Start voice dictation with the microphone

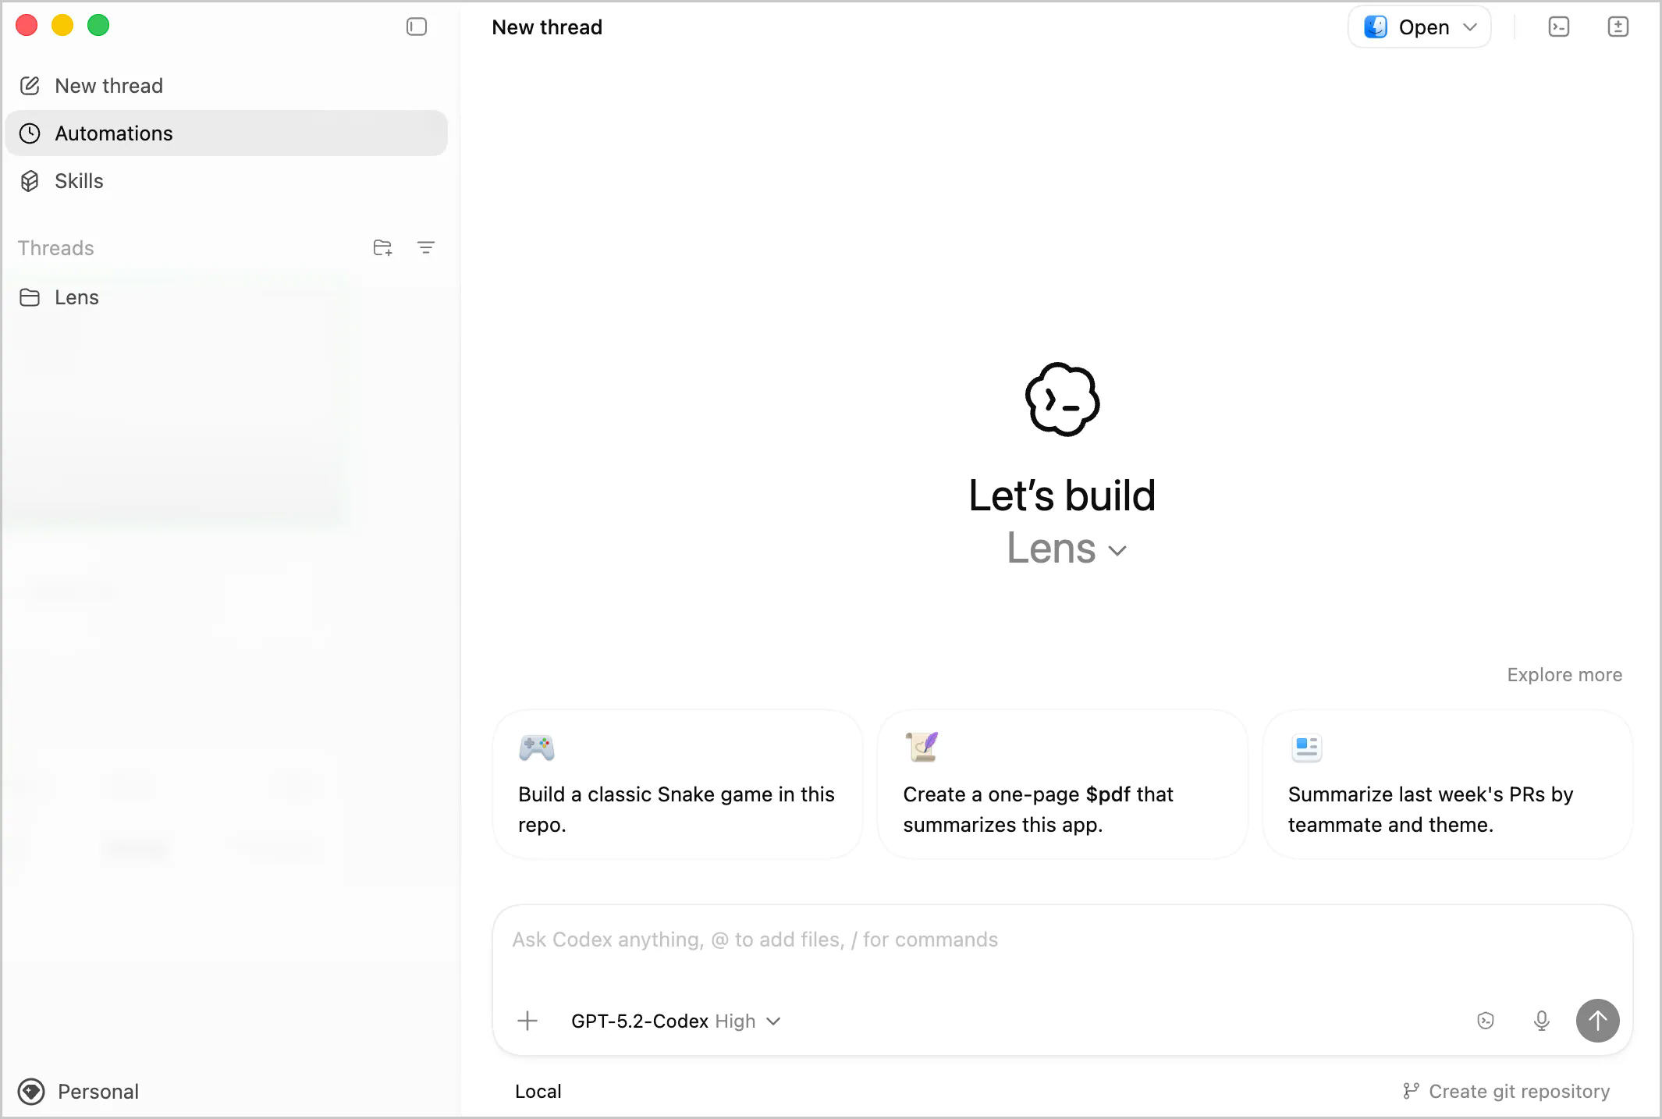1541,1021
